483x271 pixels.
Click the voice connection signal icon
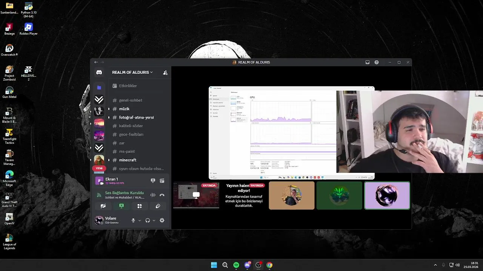tap(99, 195)
